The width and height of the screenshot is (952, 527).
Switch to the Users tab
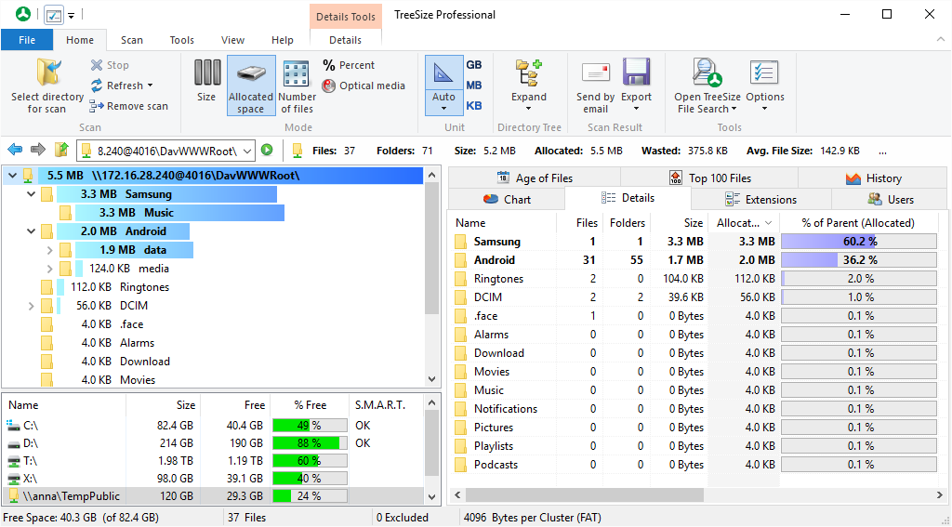coord(890,199)
